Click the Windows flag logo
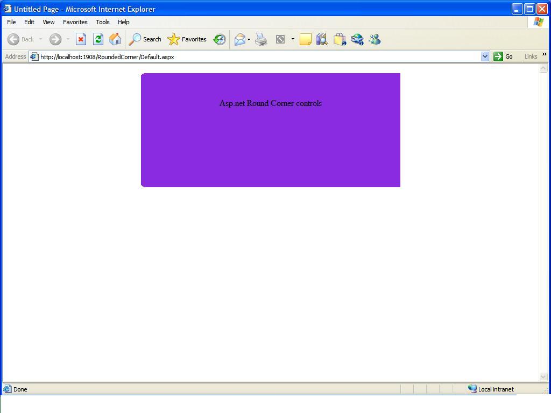Viewport: 551px width, 413px height. [538, 22]
